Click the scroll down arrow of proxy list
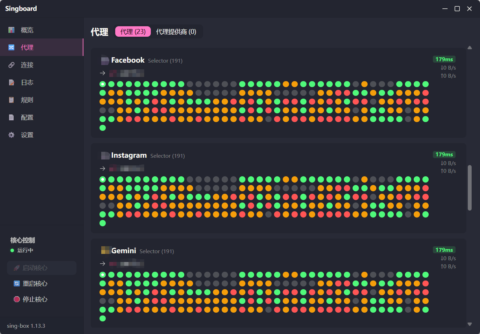 point(470,324)
